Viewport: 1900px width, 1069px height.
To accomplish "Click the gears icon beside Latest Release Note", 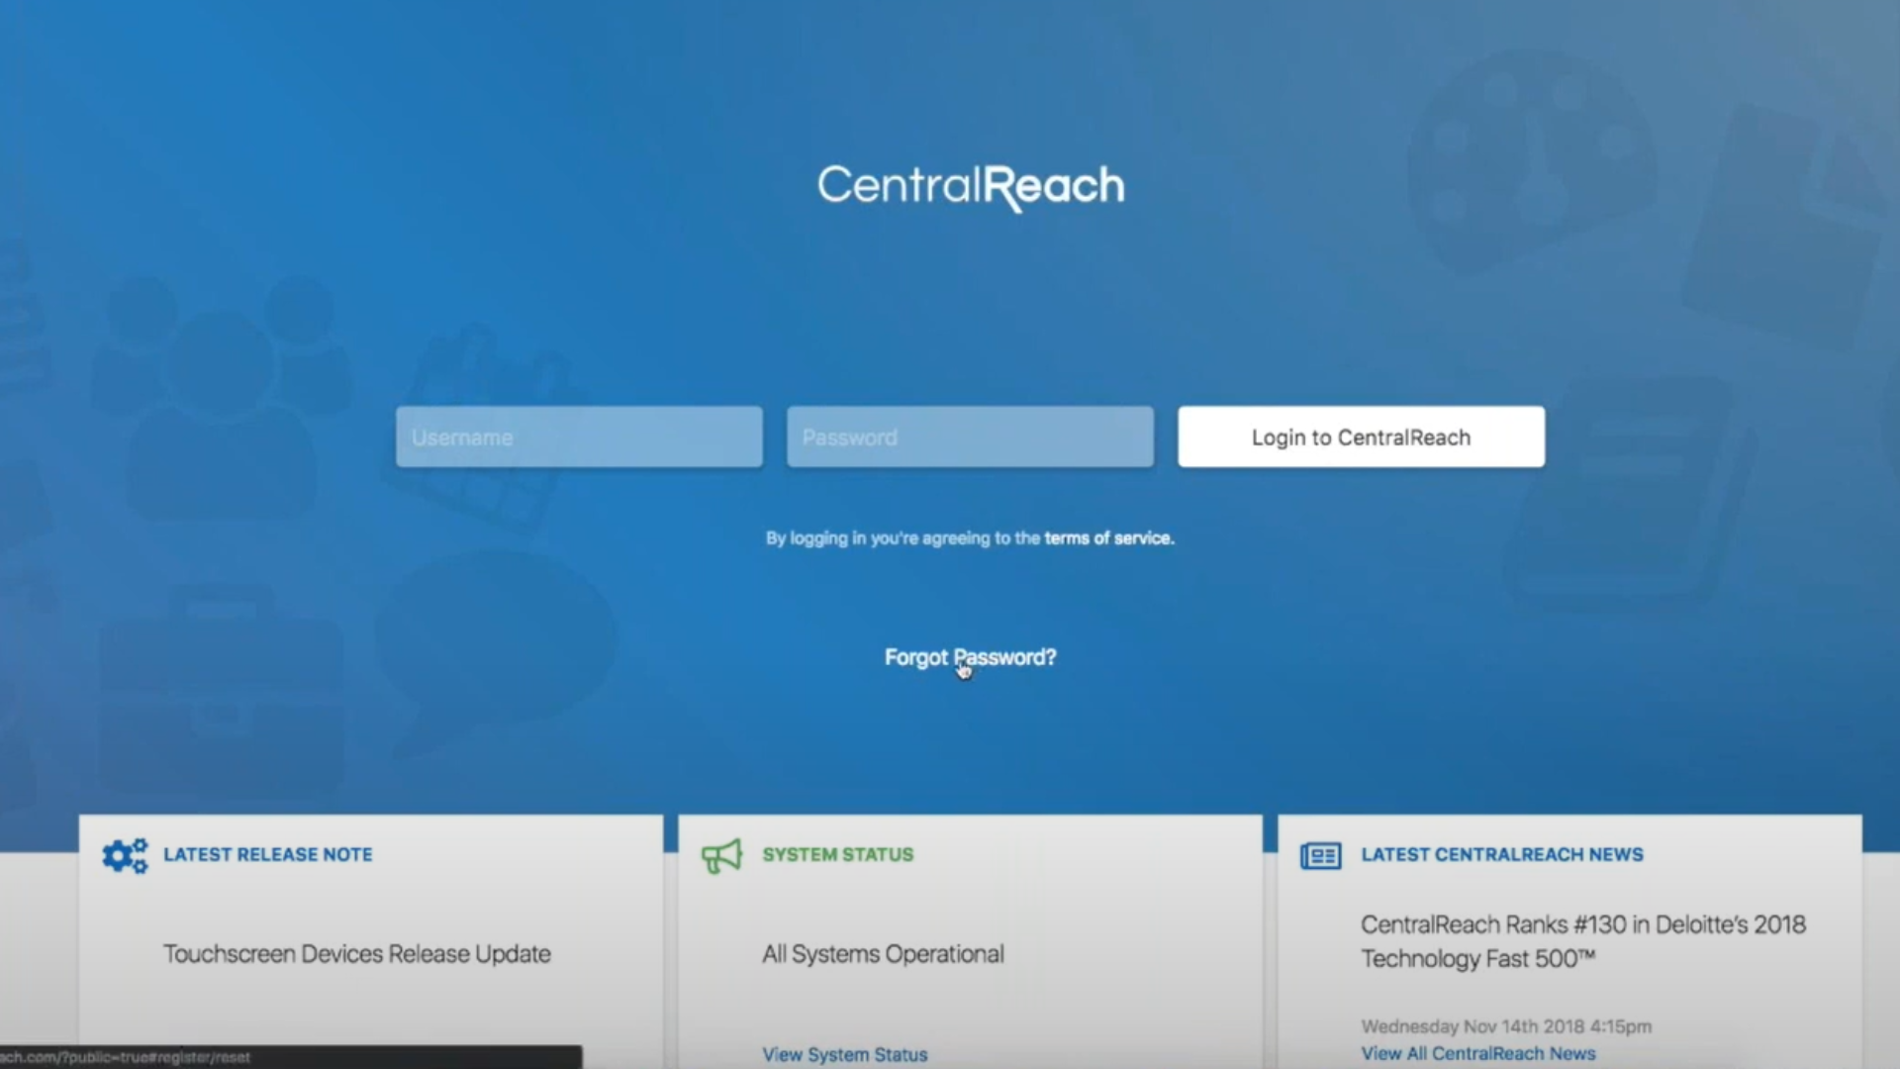I will point(125,855).
